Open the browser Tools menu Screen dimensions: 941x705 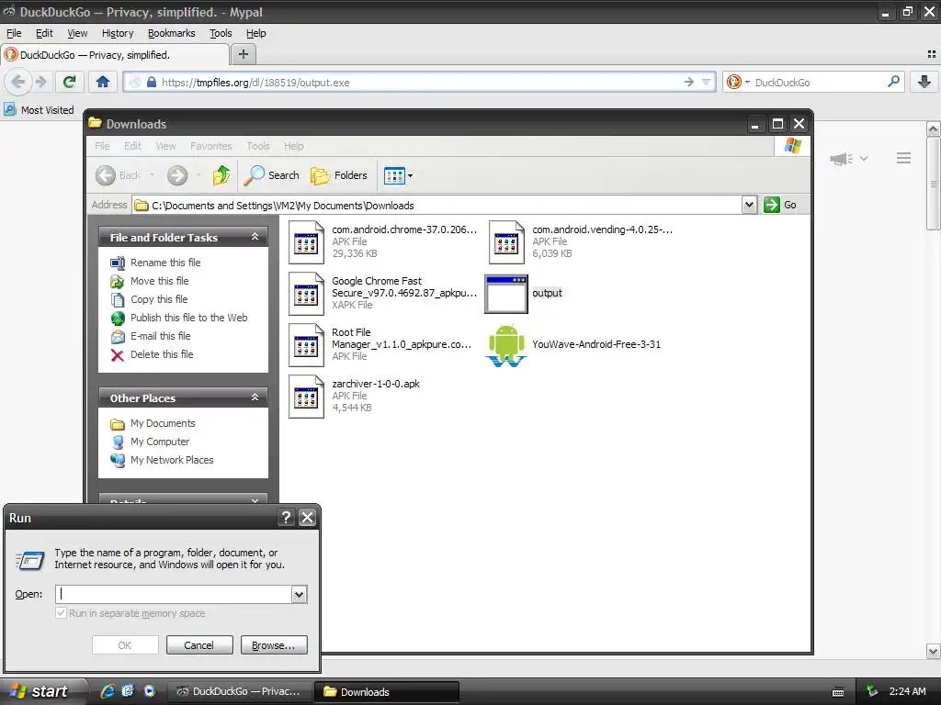[x=221, y=33]
